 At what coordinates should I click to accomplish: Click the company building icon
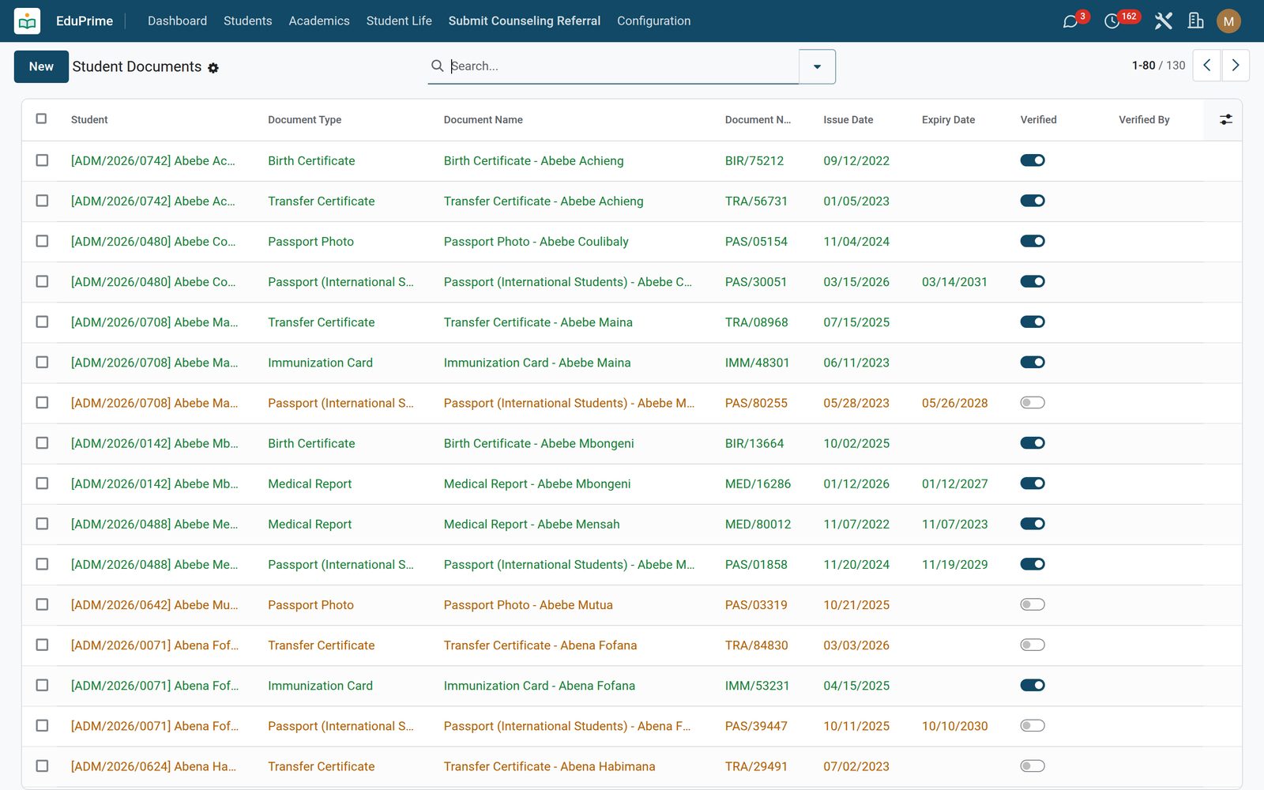point(1196,21)
